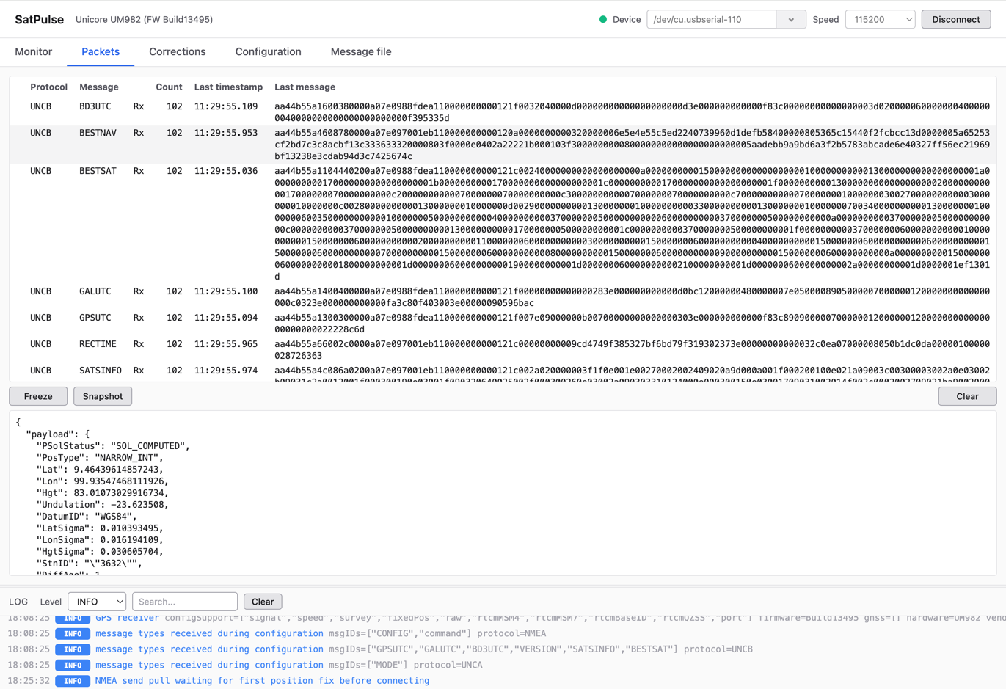The width and height of the screenshot is (1006, 689).
Task: Click the "StnID" line in payload
Action: pos(90,563)
